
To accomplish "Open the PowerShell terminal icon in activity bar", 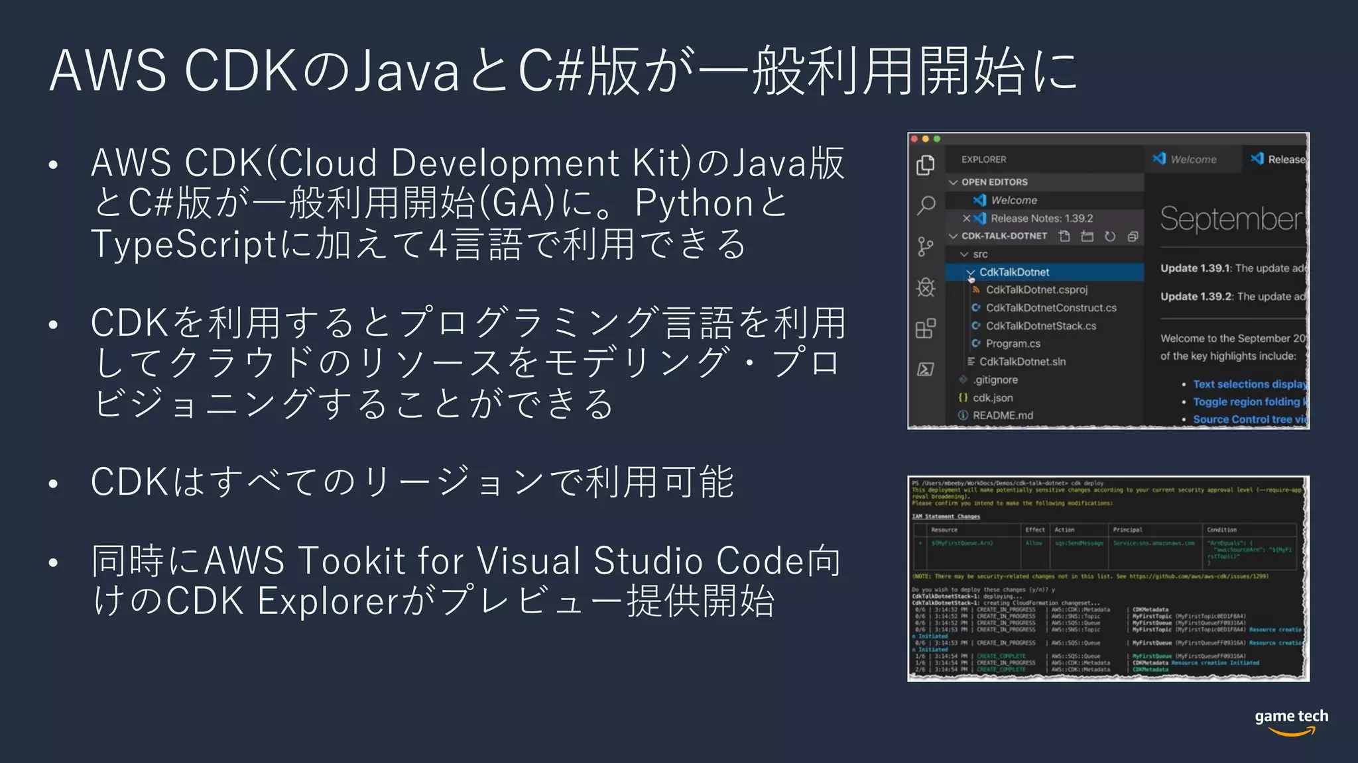I will coord(926,369).
